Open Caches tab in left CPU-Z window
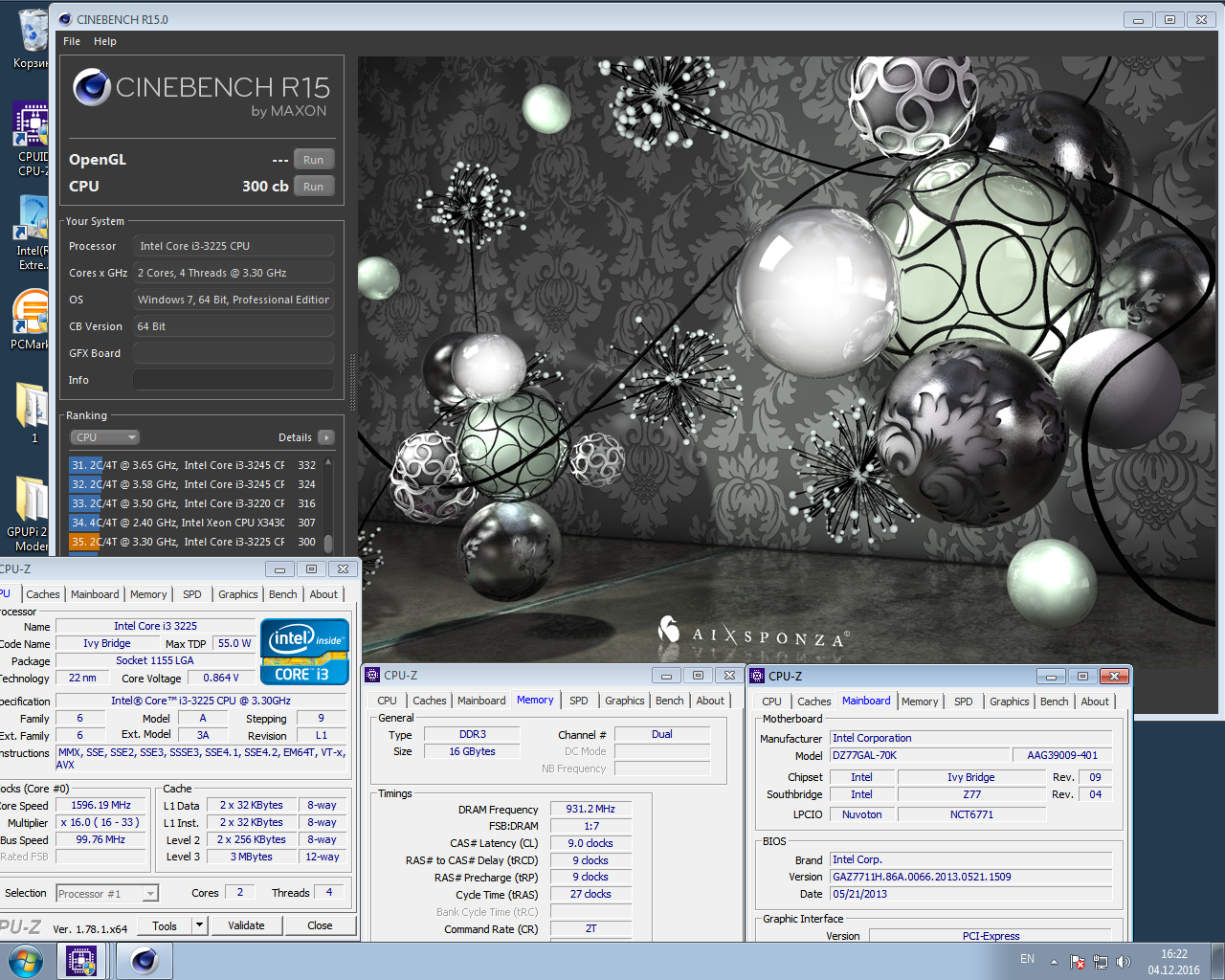 click(43, 594)
